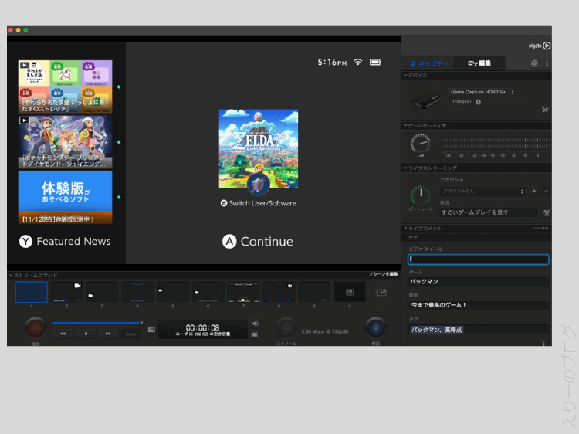Screen dimensions: 579x434
Task: Select stream command scene 7
Action: [x=243, y=292]
